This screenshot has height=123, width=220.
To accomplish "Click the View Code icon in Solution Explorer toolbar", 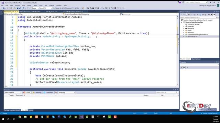I will pyautogui.click(x=209, y=15).
